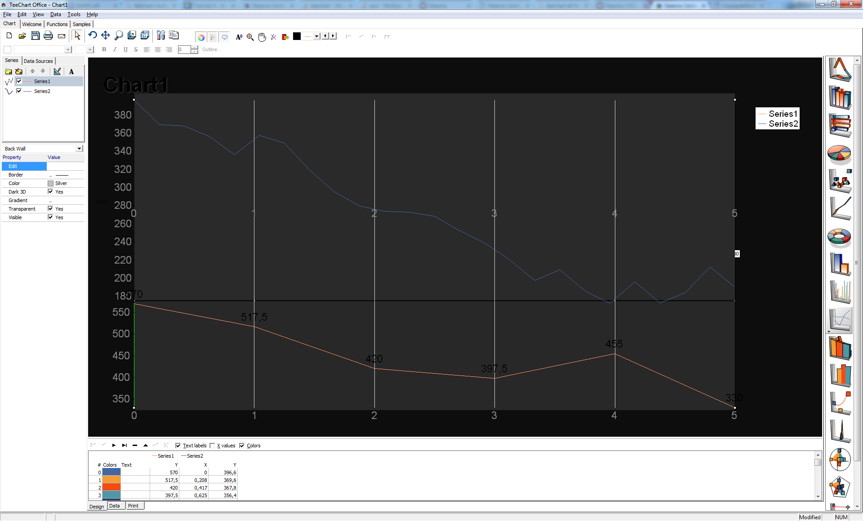Click the red-magnifier zoom icon
Viewport: 863px width, 521px height.
click(250, 37)
